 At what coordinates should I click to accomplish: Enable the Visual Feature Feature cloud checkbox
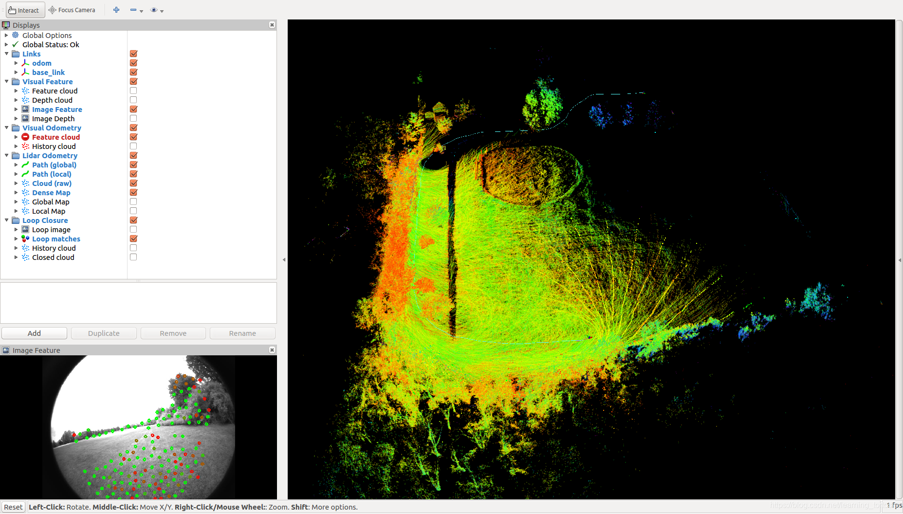[x=133, y=91]
